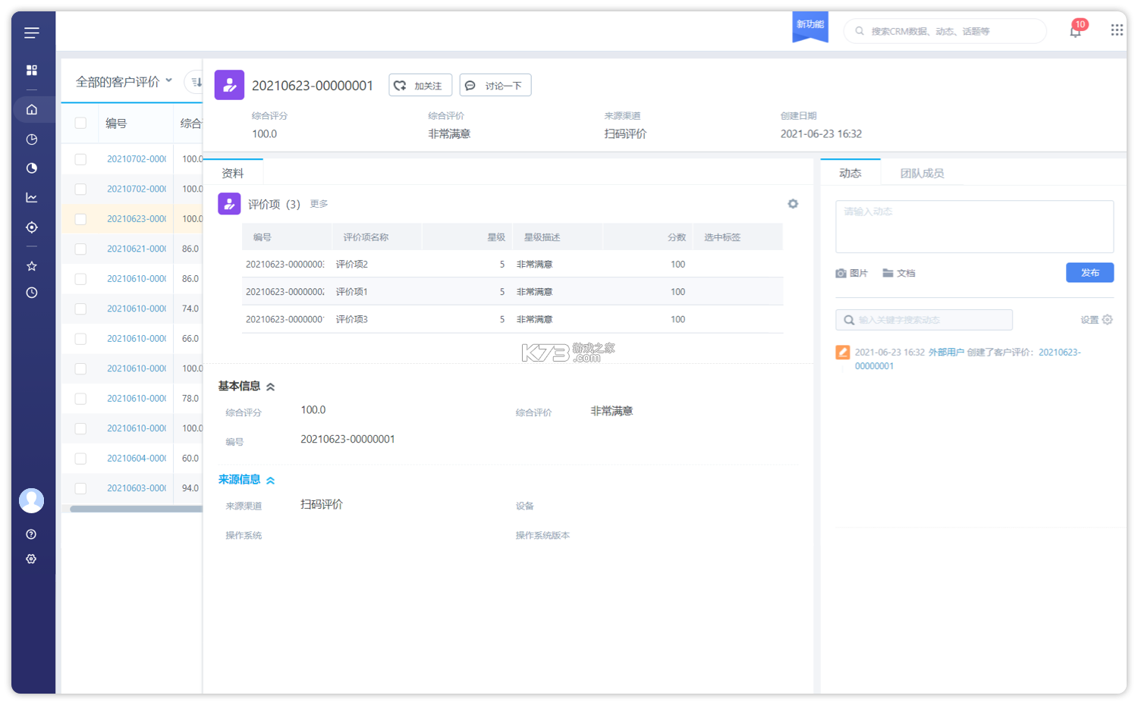Open the top-right app launcher grid
Screen dimensions: 1138x705
[1117, 30]
